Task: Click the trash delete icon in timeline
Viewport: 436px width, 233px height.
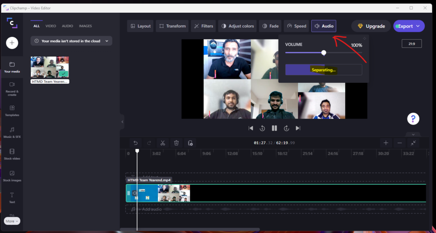Action: (x=176, y=143)
